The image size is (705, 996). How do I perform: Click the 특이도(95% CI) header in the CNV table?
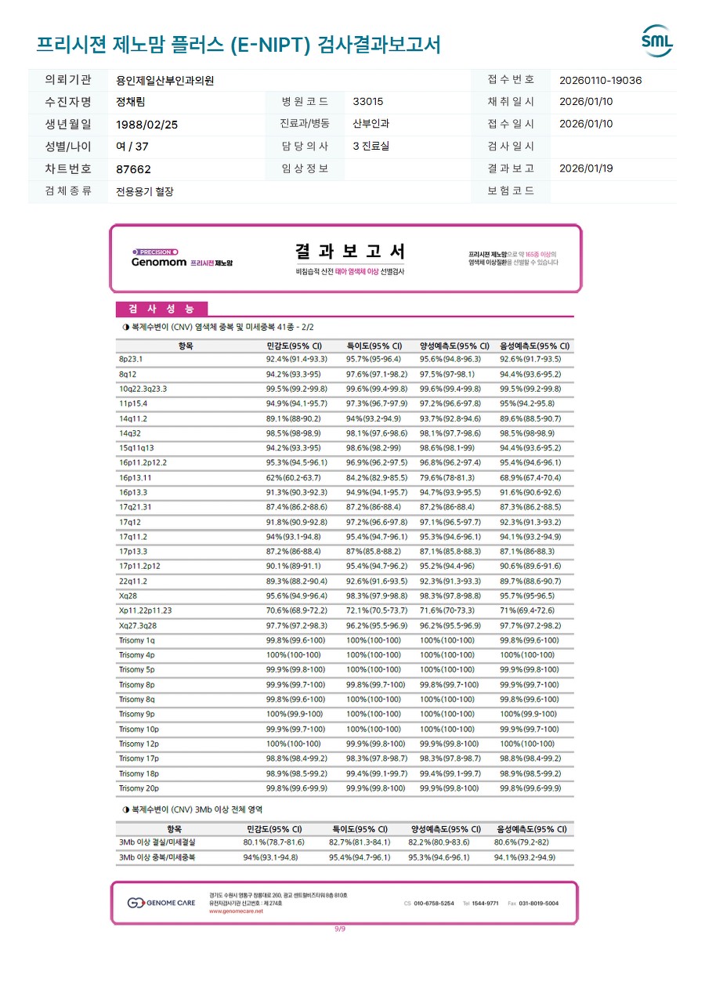374,346
